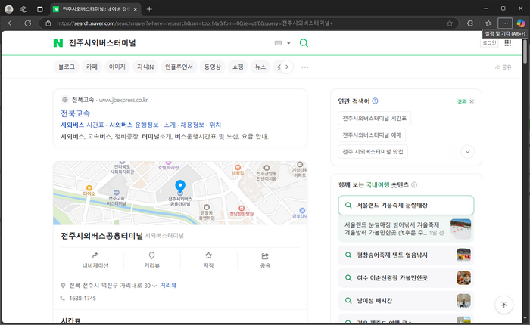This screenshot has height=325, width=530.
Task: Open the Naver services grid icon
Action: (x=508, y=43)
